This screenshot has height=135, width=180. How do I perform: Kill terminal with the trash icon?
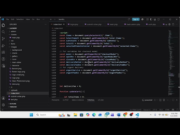coord(164,100)
